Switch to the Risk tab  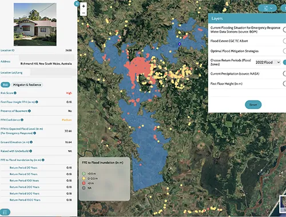click(x=5, y=85)
